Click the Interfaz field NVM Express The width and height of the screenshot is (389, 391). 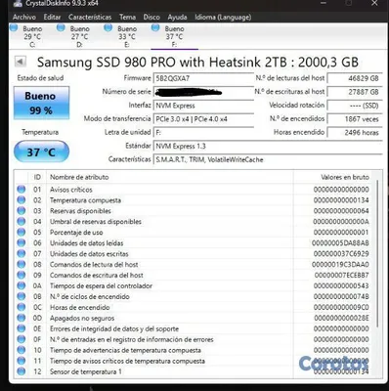(x=203, y=106)
